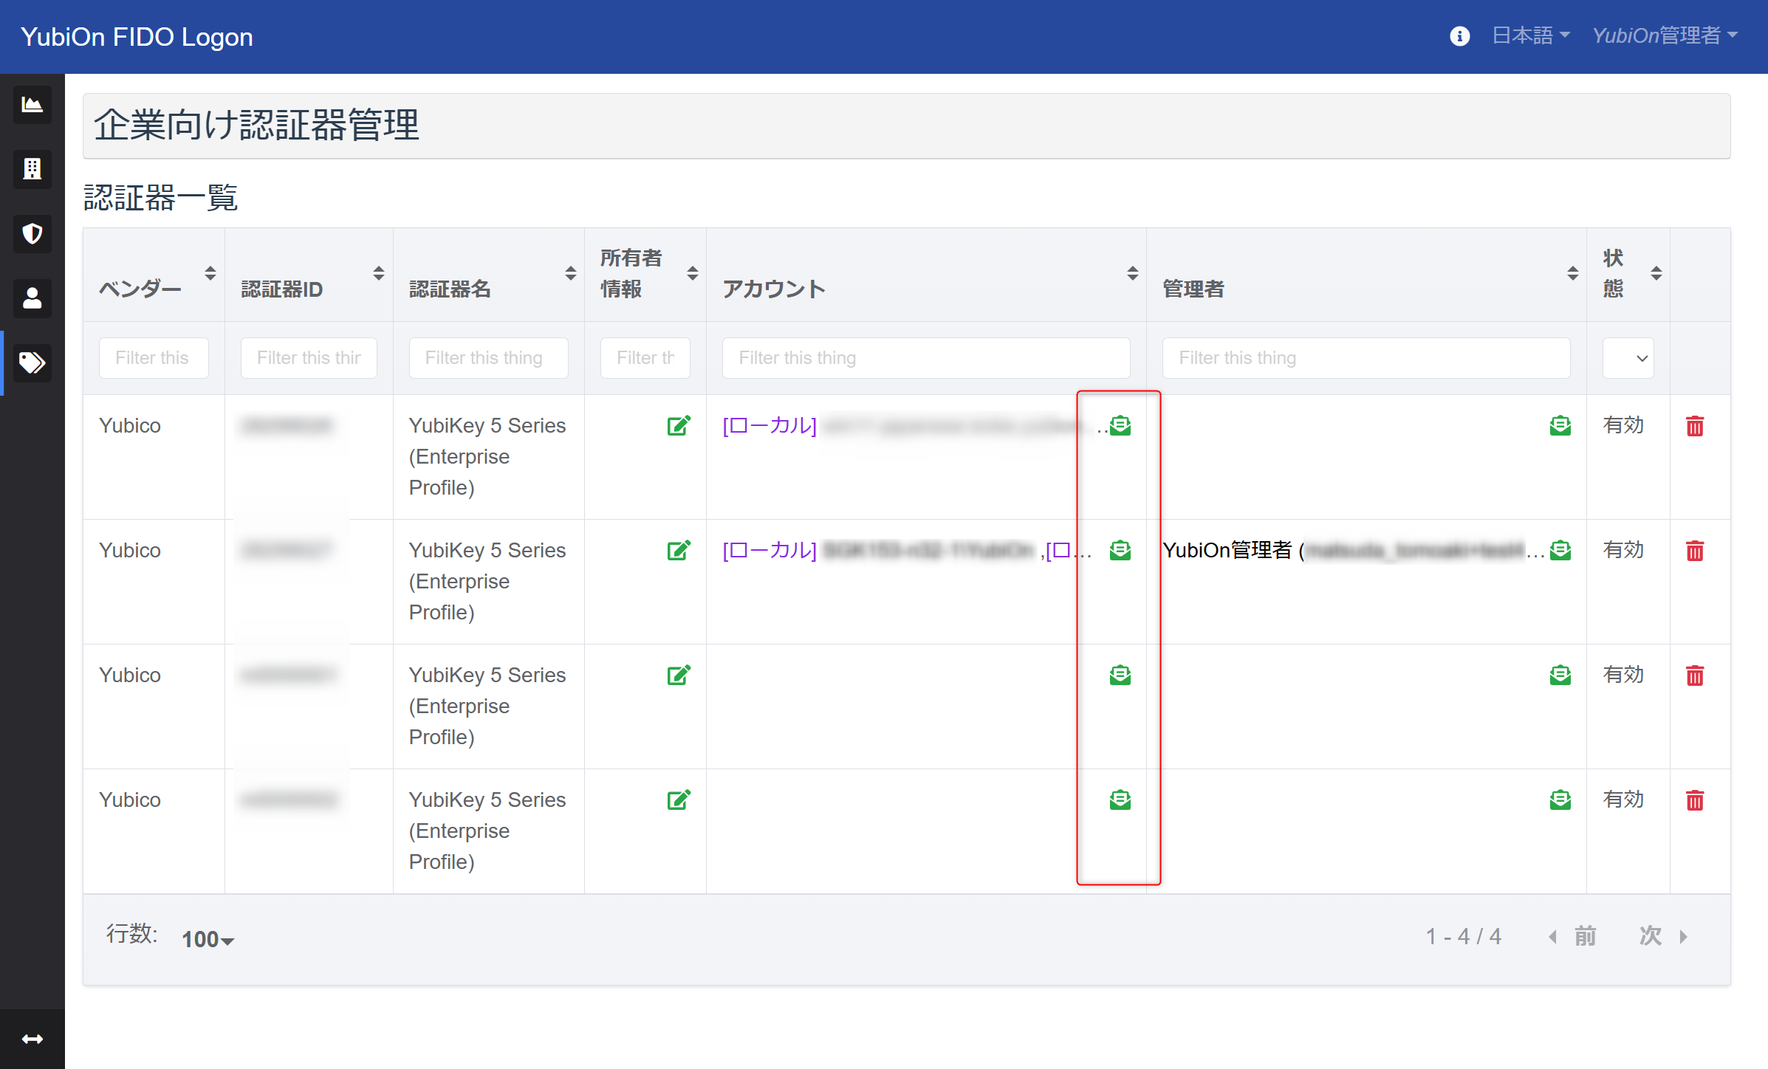
Task: Filter the アカウント column input field
Action: 925,357
